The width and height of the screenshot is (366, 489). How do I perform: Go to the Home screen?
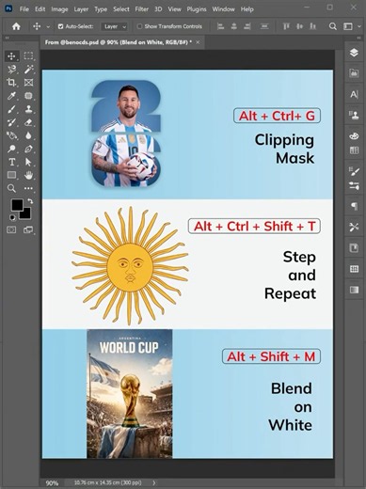coord(16,26)
